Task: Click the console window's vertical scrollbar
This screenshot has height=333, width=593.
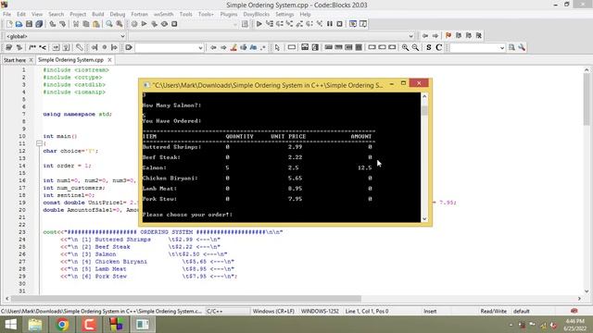Action: click(424, 157)
